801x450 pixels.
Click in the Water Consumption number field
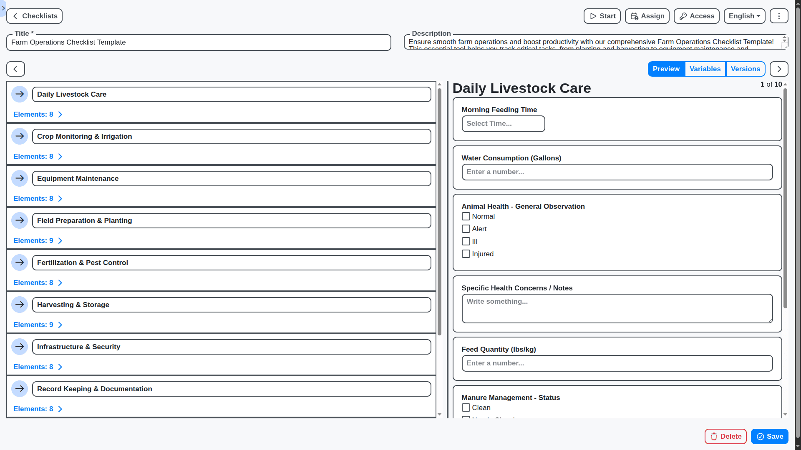tap(617, 172)
